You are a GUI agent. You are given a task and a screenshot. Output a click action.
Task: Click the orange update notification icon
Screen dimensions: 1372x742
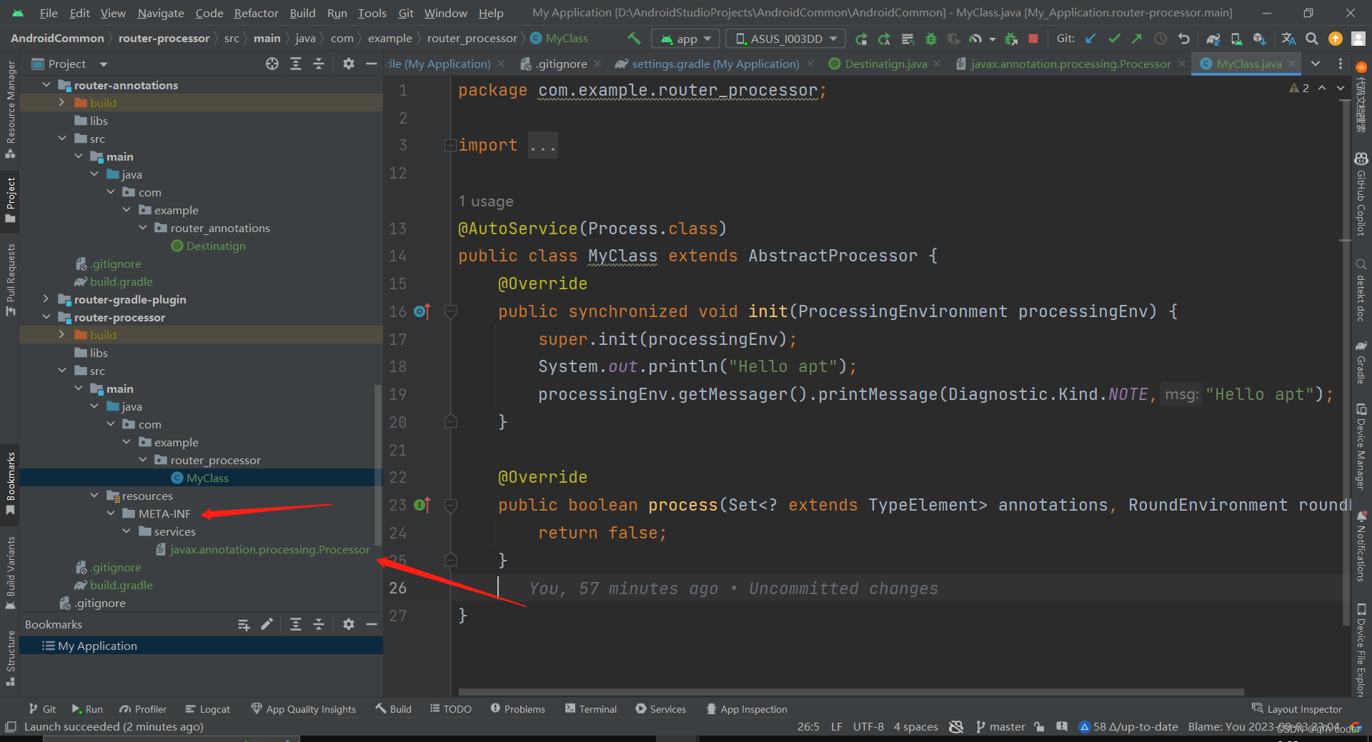pyautogui.click(x=1335, y=39)
